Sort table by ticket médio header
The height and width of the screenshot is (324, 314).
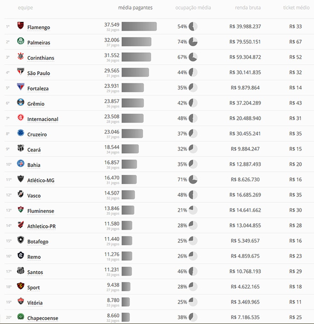pyautogui.click(x=296, y=8)
